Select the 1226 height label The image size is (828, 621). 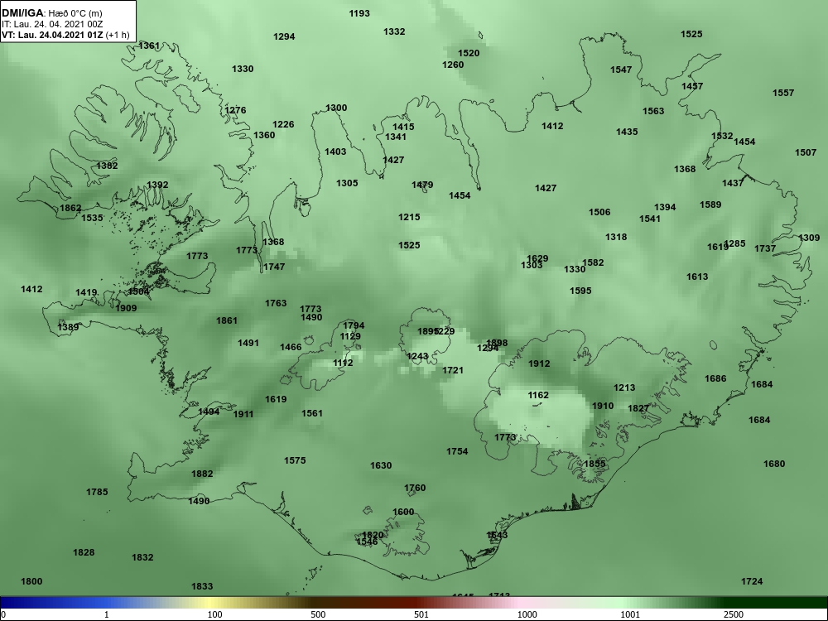tap(283, 124)
